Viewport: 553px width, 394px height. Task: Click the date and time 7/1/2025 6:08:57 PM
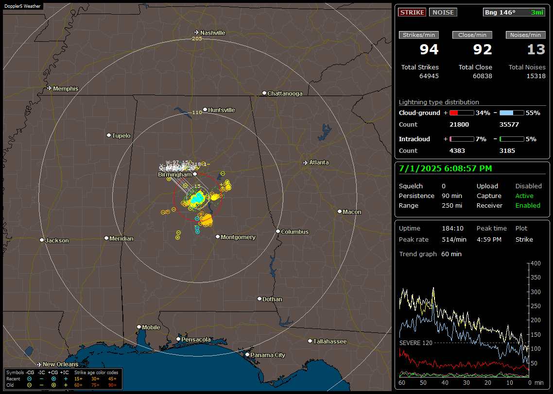click(x=445, y=168)
